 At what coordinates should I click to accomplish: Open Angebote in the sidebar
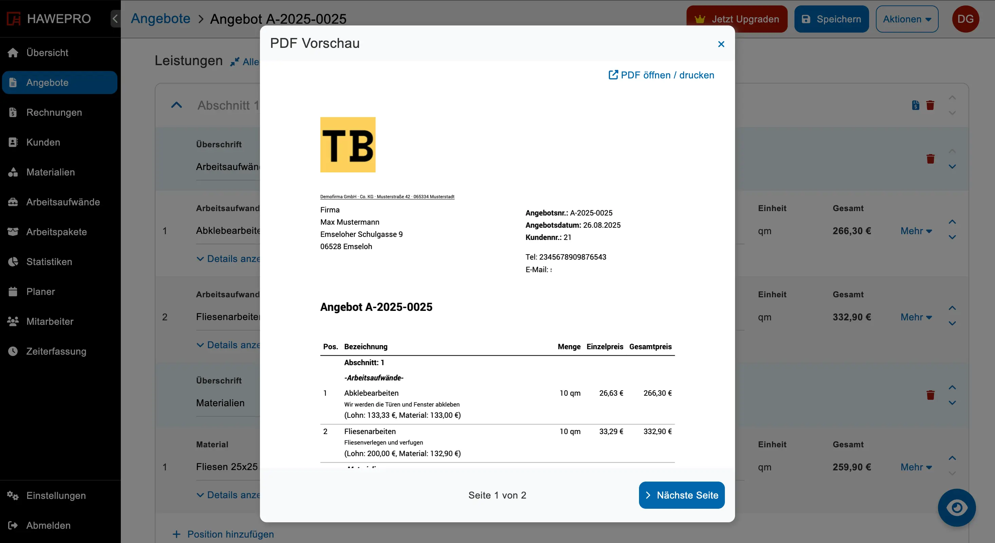point(59,82)
